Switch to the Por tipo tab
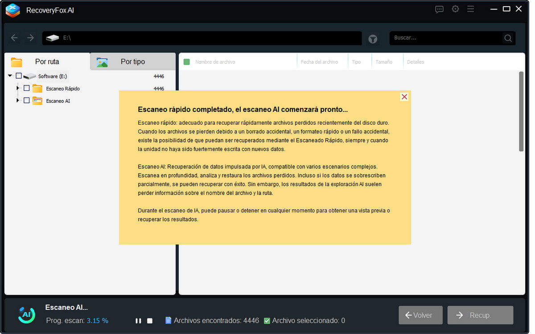The width and height of the screenshot is (535, 334). (x=132, y=61)
